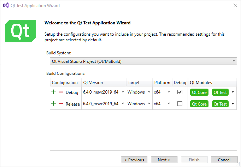Add a configuration from the Debug row plus icon
The height and width of the screenshot is (167, 241).
point(53,92)
